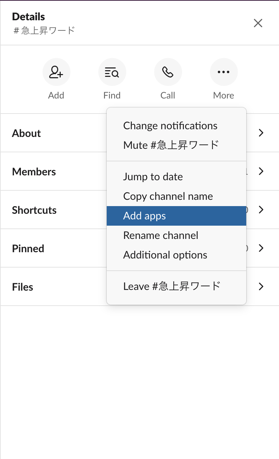This screenshot has width=279, height=459.
Task: Start a call with the phone icon
Action: (x=168, y=72)
